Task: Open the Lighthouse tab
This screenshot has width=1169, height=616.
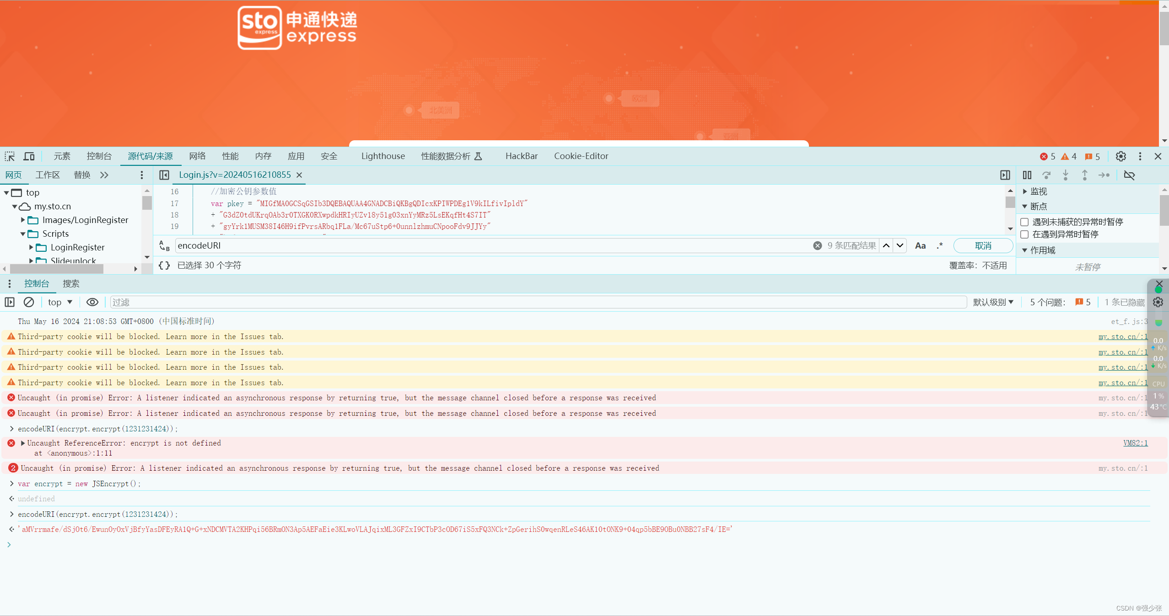Action: click(382, 156)
